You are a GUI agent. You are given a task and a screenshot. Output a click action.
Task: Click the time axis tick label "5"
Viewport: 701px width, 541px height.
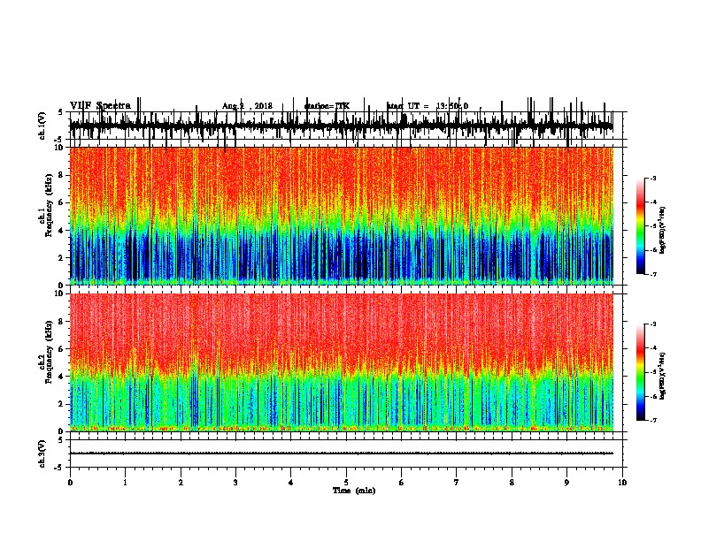[346, 483]
